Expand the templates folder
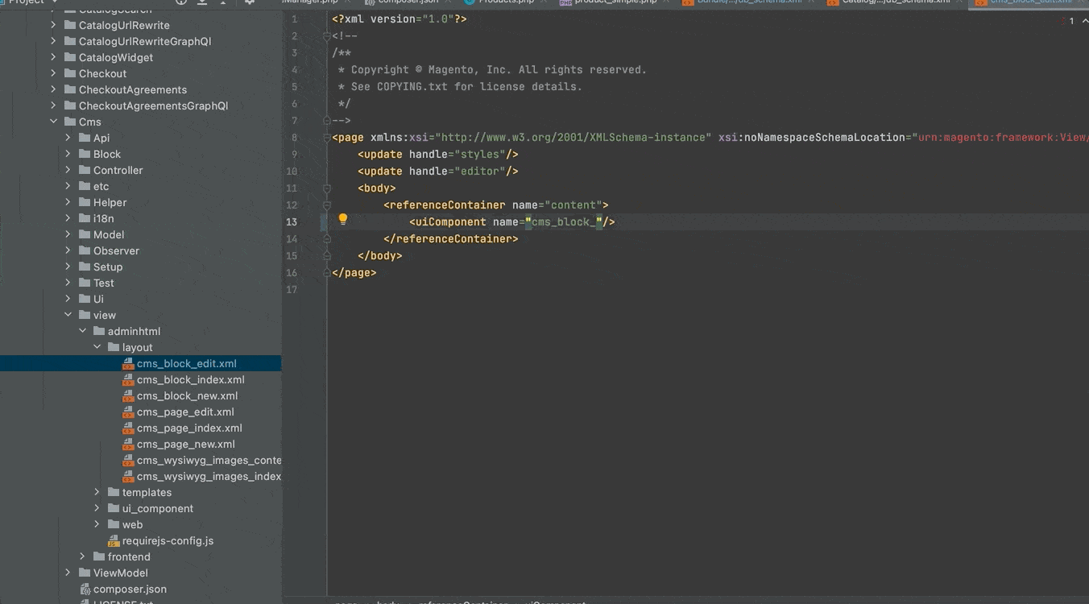Image resolution: width=1089 pixels, height=604 pixels. [97, 493]
